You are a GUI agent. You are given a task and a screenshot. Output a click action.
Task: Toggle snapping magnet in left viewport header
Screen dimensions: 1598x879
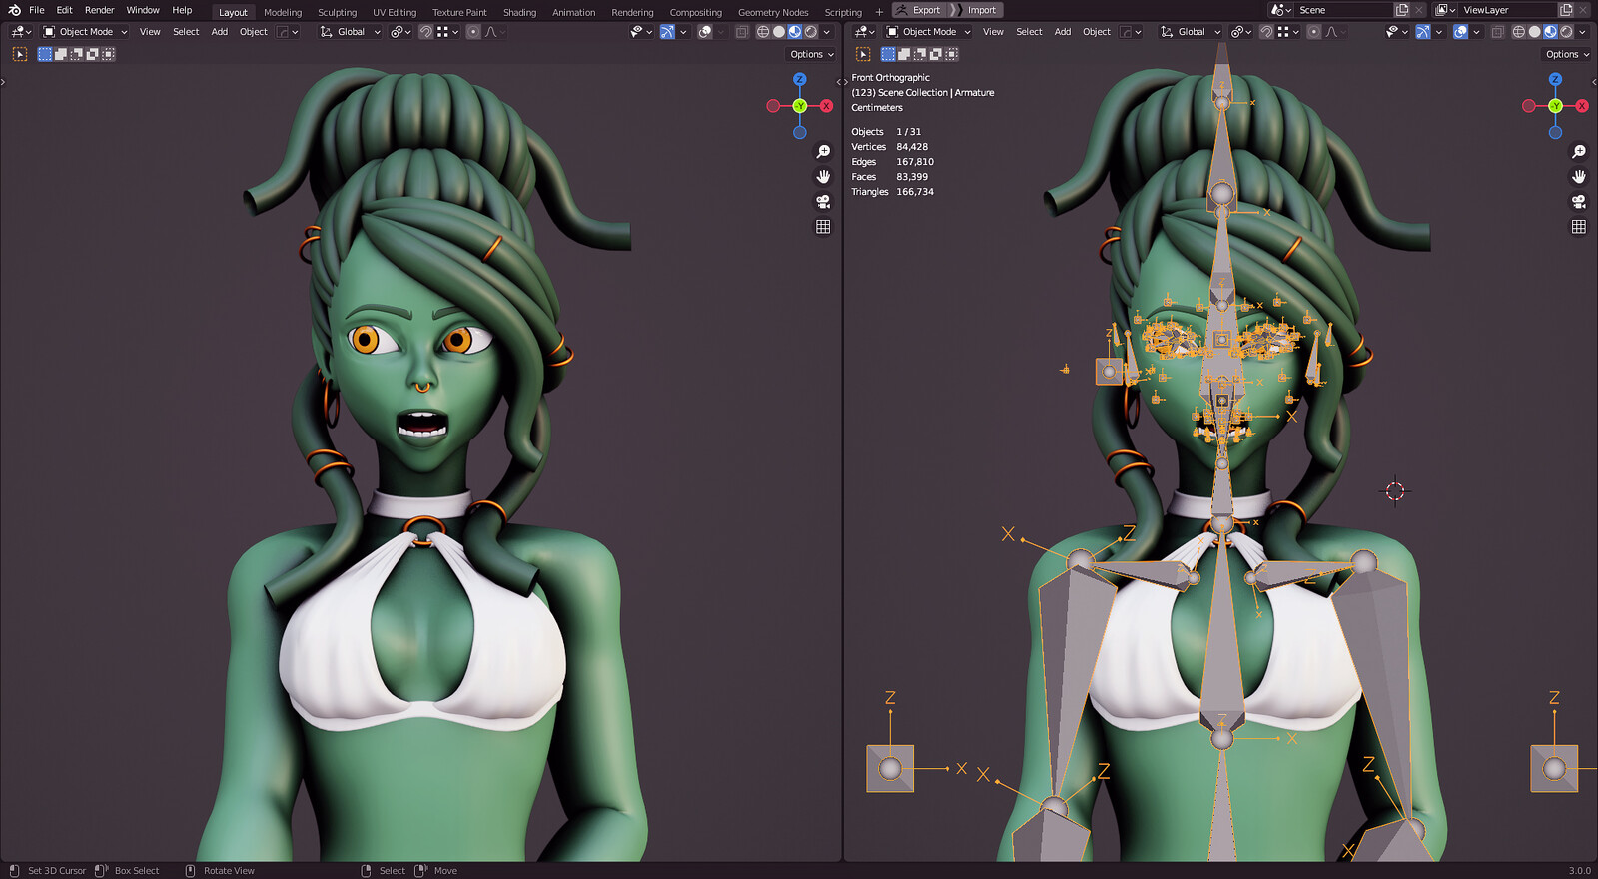click(x=426, y=32)
